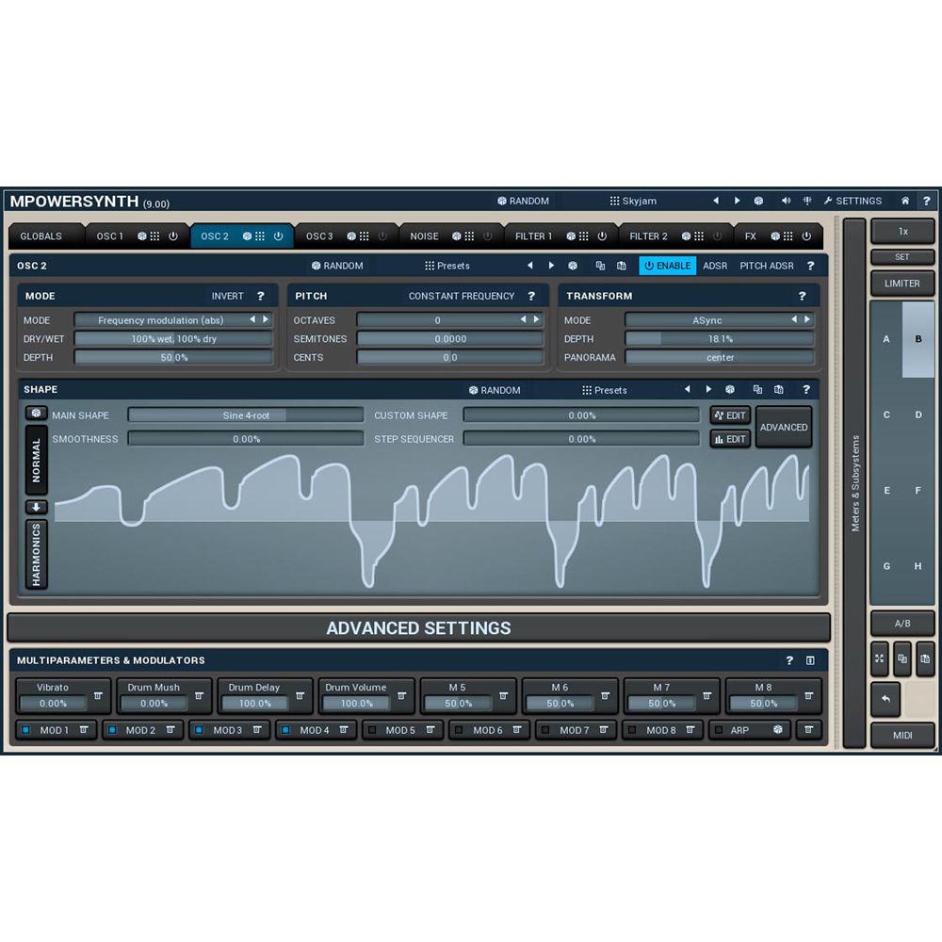Switch to the FILTER 1 tab
The width and height of the screenshot is (942, 942).
(x=533, y=236)
